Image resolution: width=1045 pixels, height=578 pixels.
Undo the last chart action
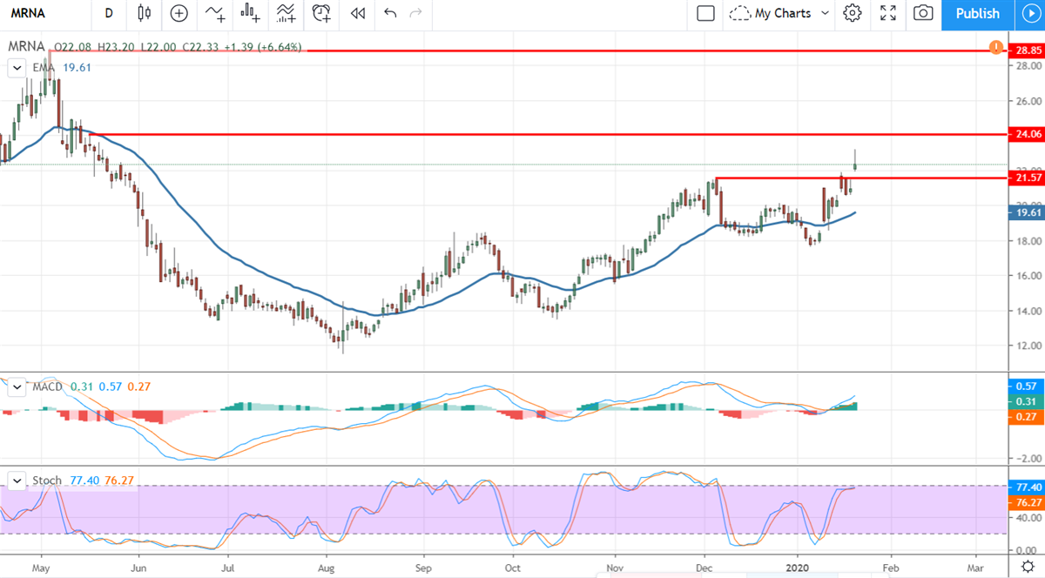point(390,13)
